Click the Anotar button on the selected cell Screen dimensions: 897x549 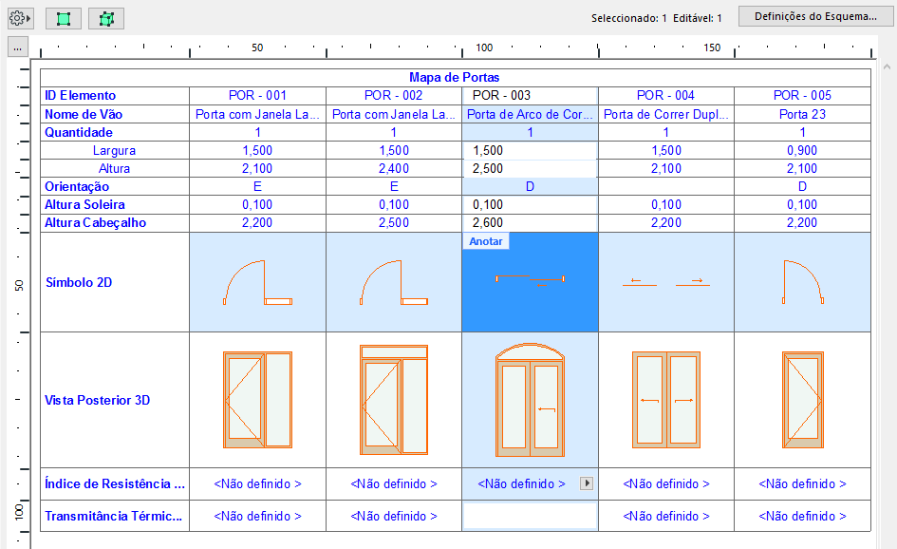(486, 241)
